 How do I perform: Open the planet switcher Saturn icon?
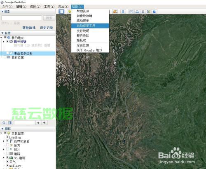[115, 12]
